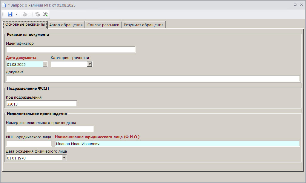Viewport: 306px width, 183px height.
Task: Expand the Дата документа date picker
Action: tap(45, 64)
